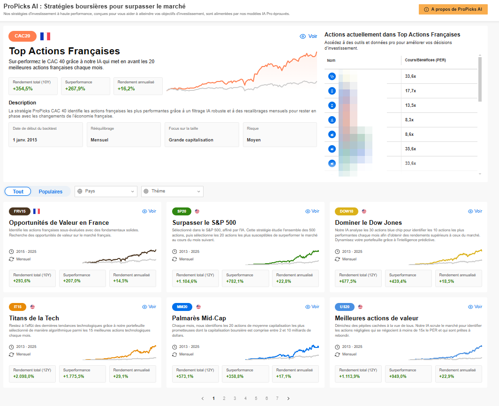Go to page 4 in the pagination
This screenshot has height=406, width=499.
click(245, 399)
